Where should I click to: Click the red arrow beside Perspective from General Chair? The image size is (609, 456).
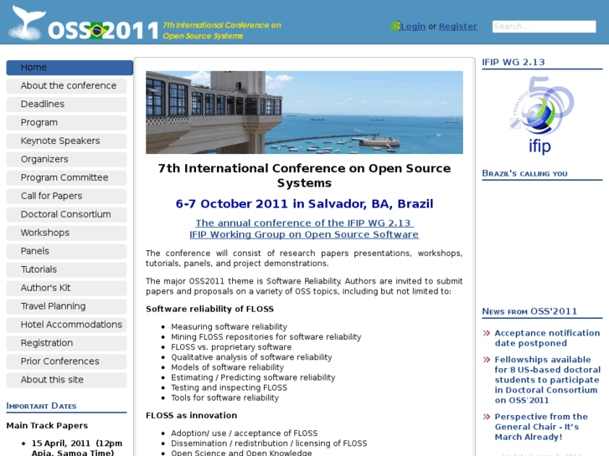487,417
